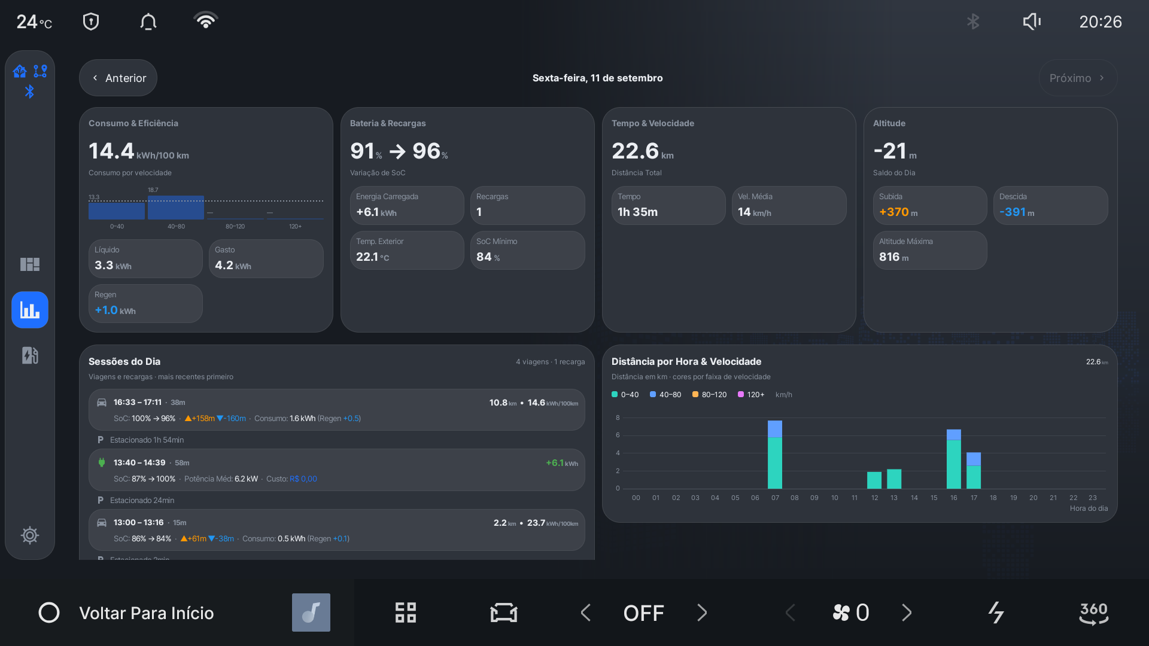Screen dimensions: 1149x646
Task: Tap the Bluetooth icon in top bar
Action: (x=973, y=22)
